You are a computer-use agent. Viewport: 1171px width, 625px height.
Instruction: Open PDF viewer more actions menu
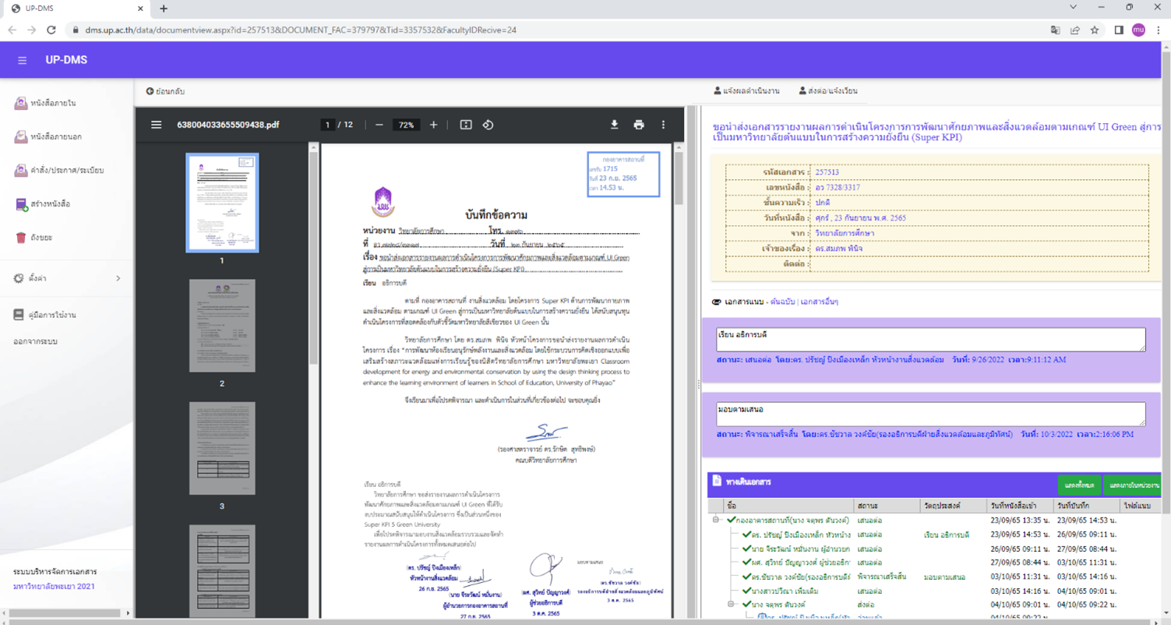663,125
